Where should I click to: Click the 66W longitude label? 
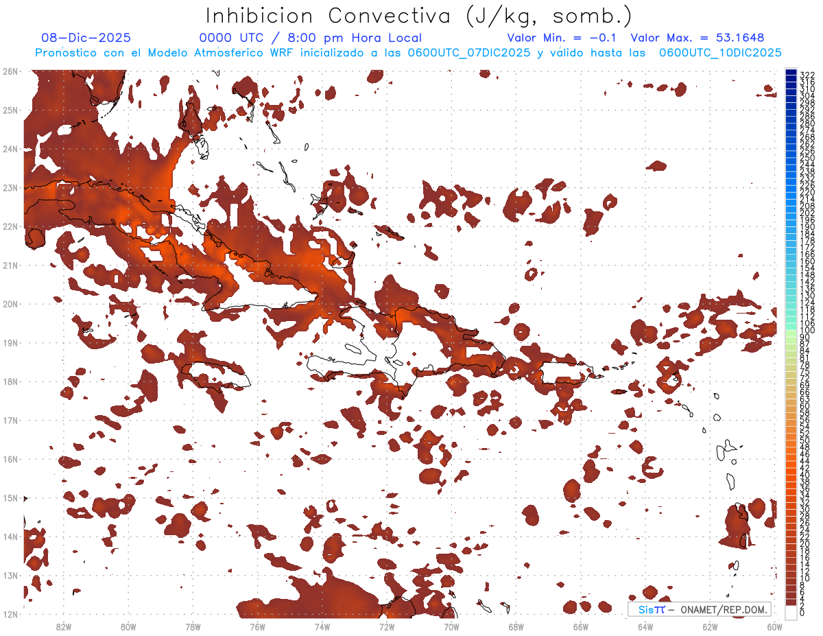581,627
